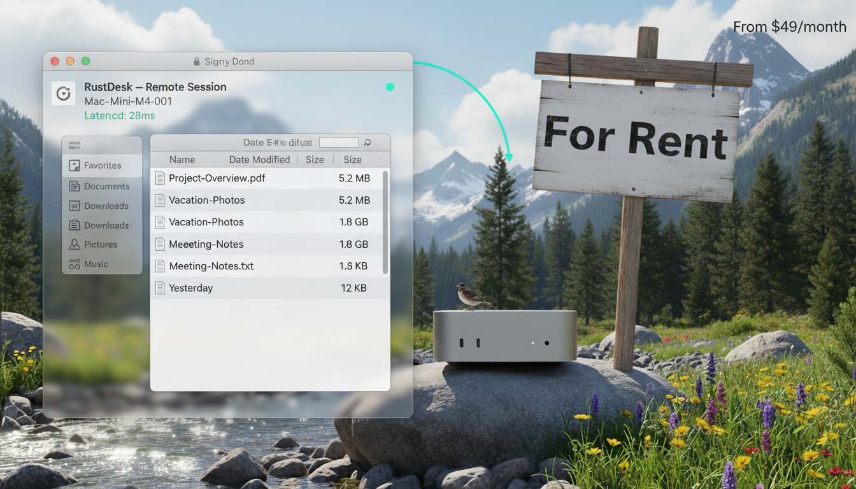Viewport: 856px width, 489px height.
Task: Sort by Date Modified column header
Action: (x=259, y=160)
